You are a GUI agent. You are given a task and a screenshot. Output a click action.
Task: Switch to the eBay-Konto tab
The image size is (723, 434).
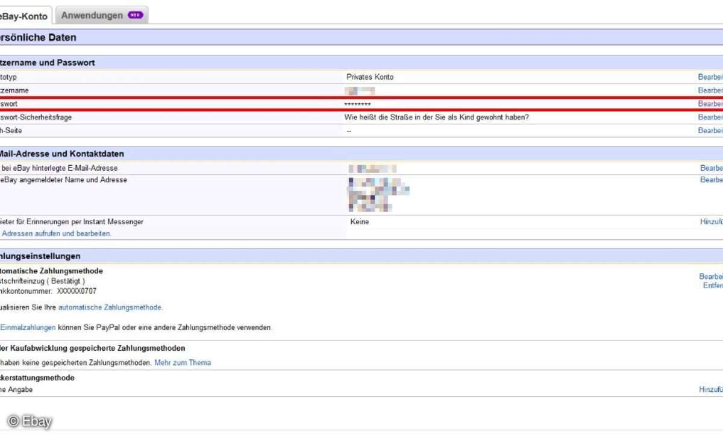pyautogui.click(x=24, y=16)
